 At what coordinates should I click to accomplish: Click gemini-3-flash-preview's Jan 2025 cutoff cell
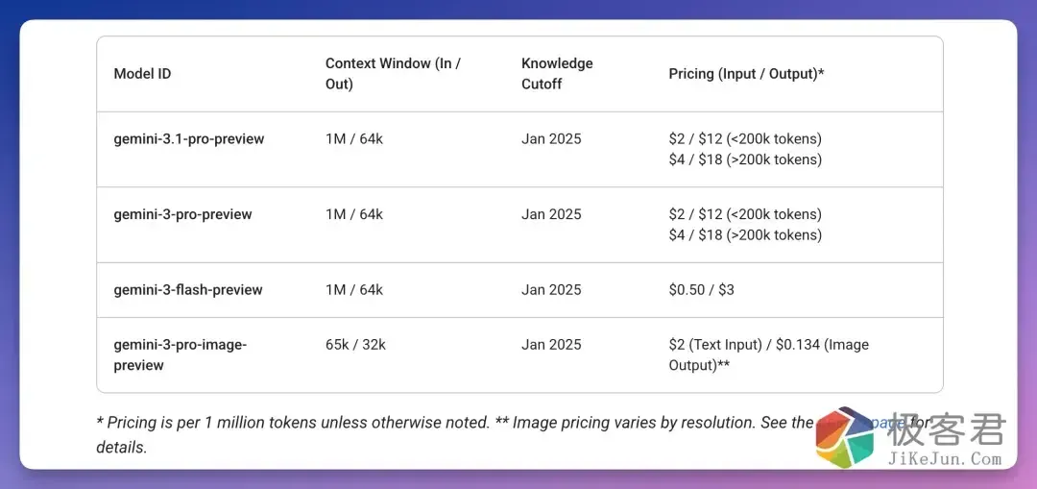(x=551, y=290)
